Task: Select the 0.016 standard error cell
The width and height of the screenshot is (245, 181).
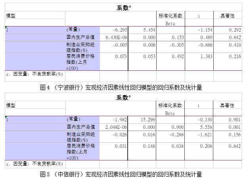Action: point(142,137)
